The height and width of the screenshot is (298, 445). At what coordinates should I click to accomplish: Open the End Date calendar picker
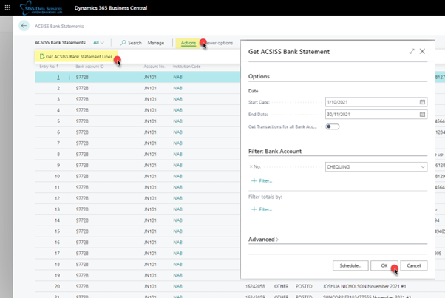pyautogui.click(x=422, y=115)
